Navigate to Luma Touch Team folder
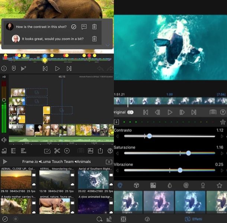 point(57,162)
